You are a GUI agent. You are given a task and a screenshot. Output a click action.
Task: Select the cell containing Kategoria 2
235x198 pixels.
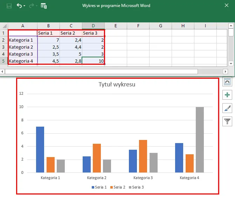(22, 47)
